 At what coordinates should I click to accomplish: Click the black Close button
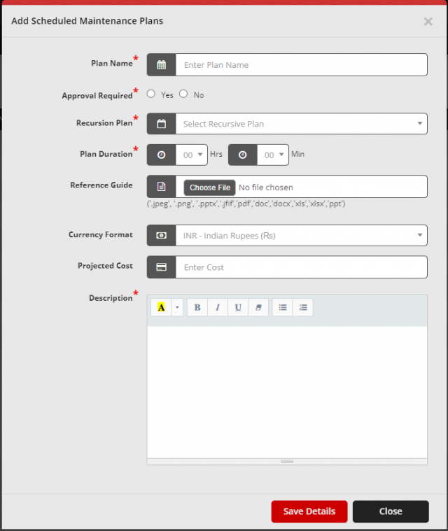pyautogui.click(x=391, y=511)
